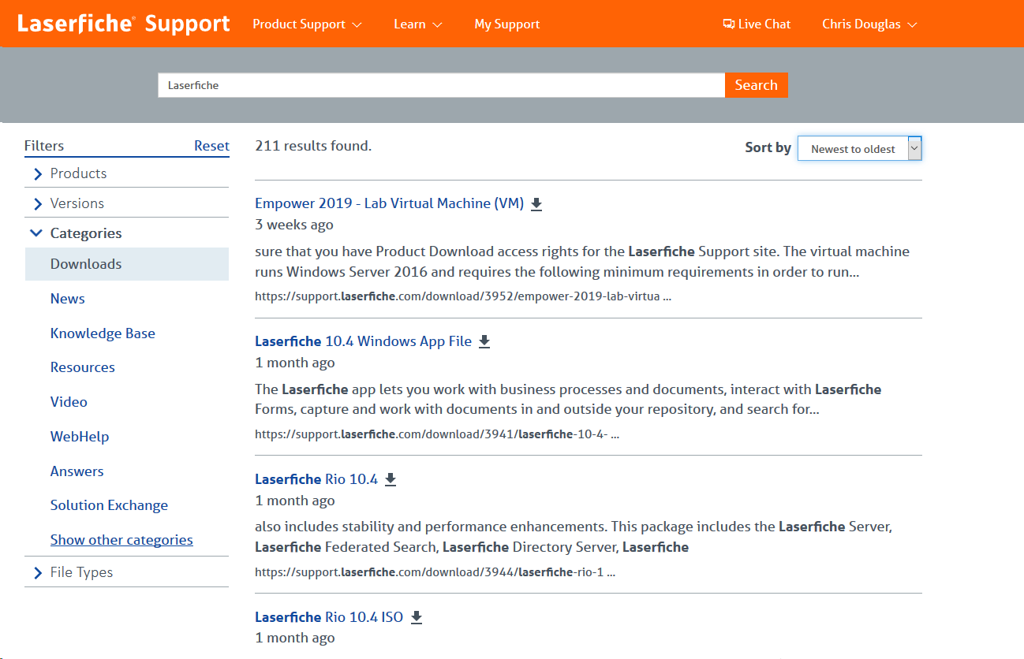
Task: Click the download/3944 laserfiche-rio-1 URL text
Action: click(435, 572)
